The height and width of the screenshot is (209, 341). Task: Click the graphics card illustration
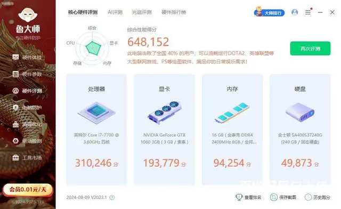165,112
